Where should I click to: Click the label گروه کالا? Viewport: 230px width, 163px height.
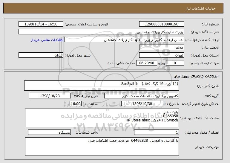(212, 96)
